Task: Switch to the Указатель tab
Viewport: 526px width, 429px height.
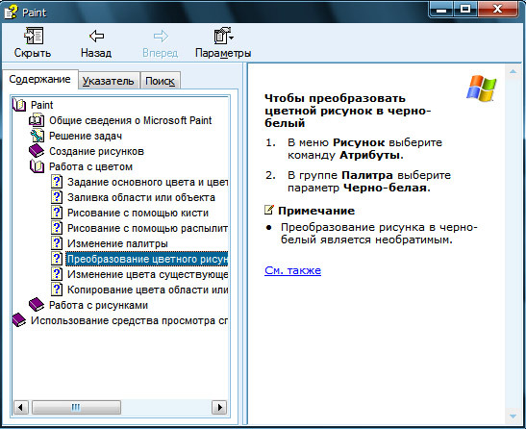Action: point(109,81)
